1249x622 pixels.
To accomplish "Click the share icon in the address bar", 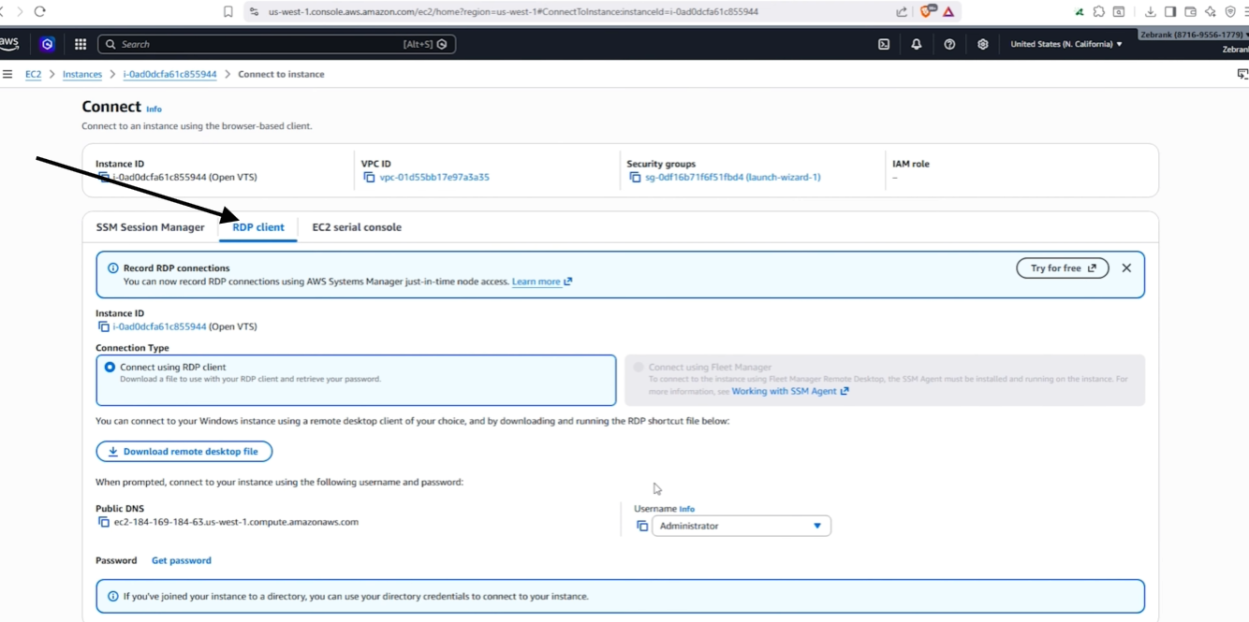I will click(x=902, y=12).
